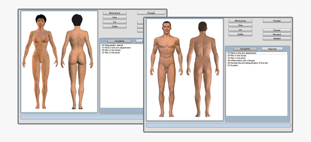This screenshot has height=142, width=311.
Task: Select red point on female figure's throat
Action: pyautogui.click(x=41, y=28)
